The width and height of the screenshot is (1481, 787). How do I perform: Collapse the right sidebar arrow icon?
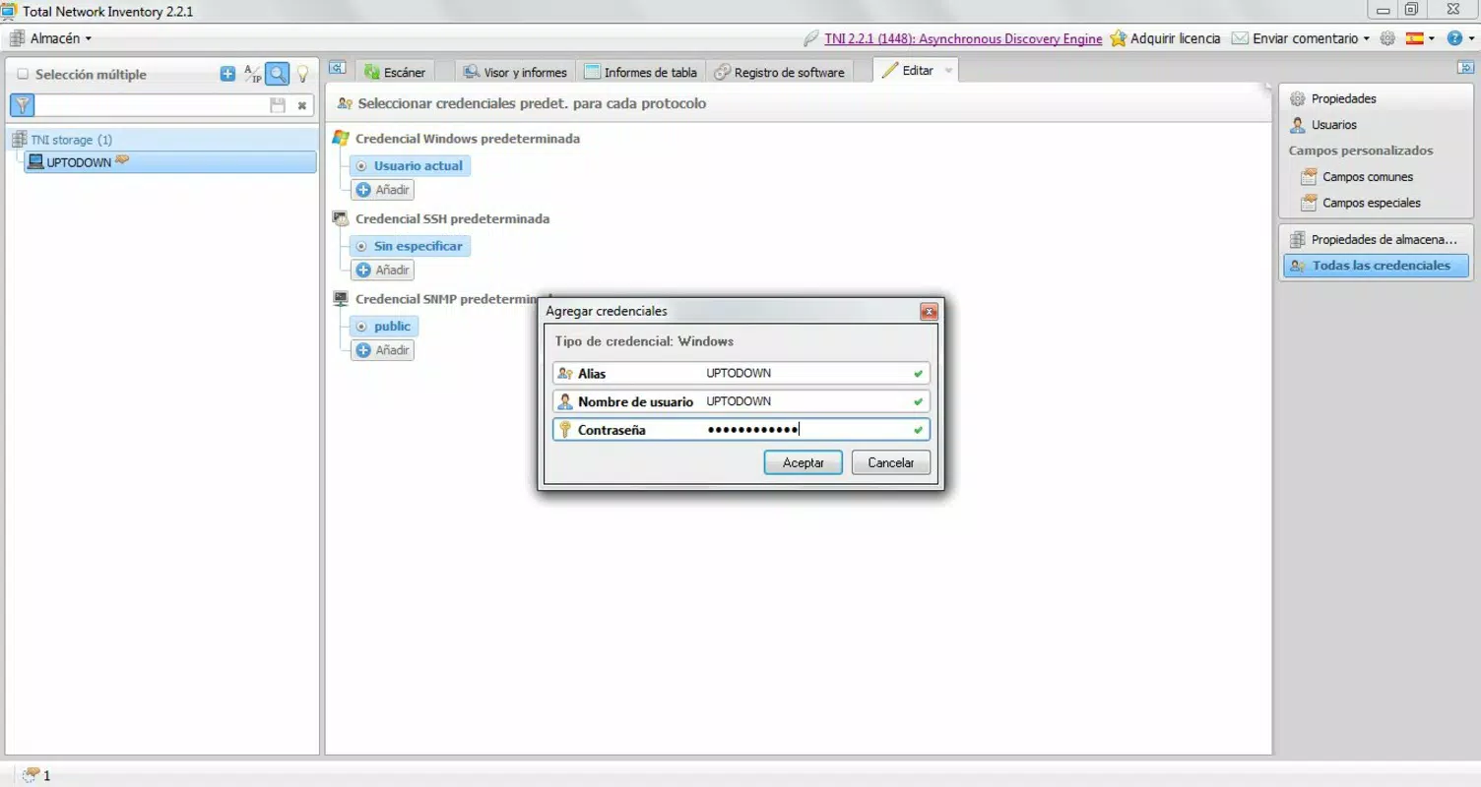coord(1465,67)
